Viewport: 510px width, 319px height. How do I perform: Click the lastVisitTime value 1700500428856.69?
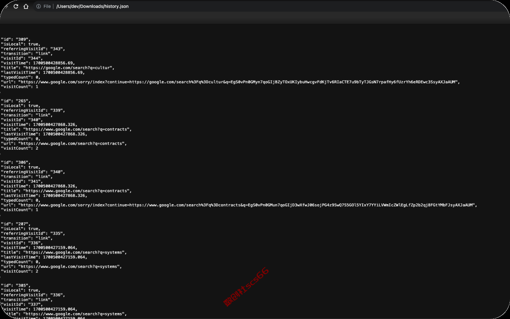click(64, 73)
